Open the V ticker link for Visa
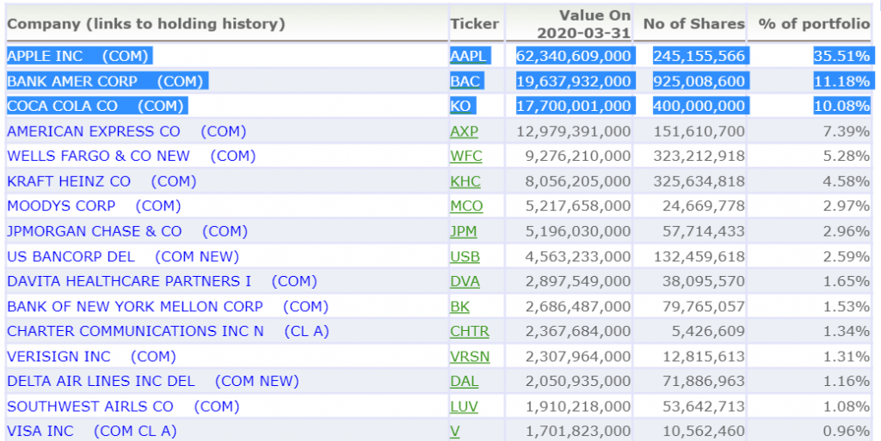This screenshot has height=441, width=881. tap(454, 431)
